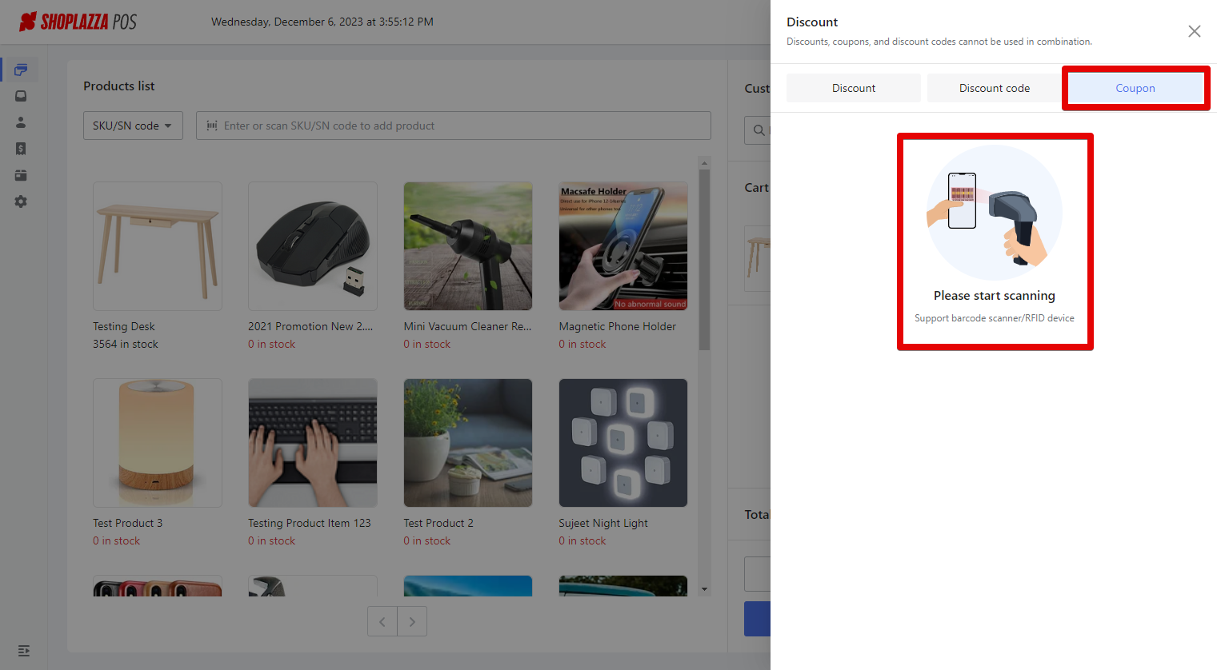The image size is (1217, 670).
Task: Click 'Magnetic Phone Holder' product name
Action: coord(618,326)
